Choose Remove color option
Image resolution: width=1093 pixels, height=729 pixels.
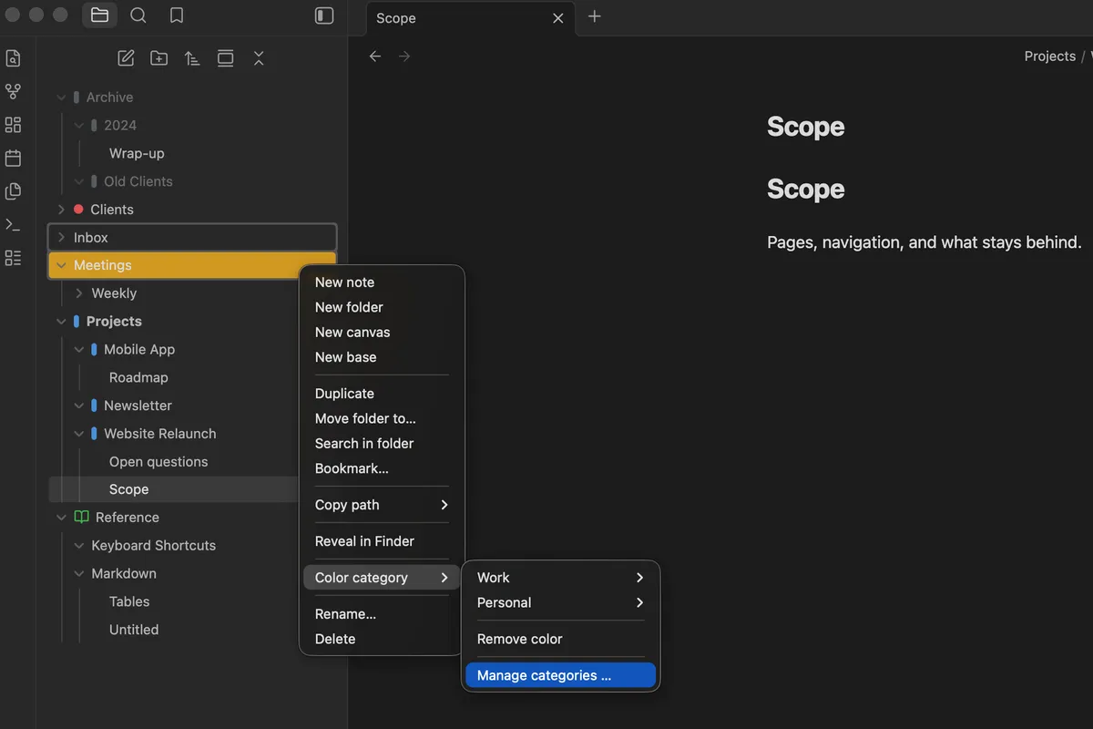click(x=560, y=639)
